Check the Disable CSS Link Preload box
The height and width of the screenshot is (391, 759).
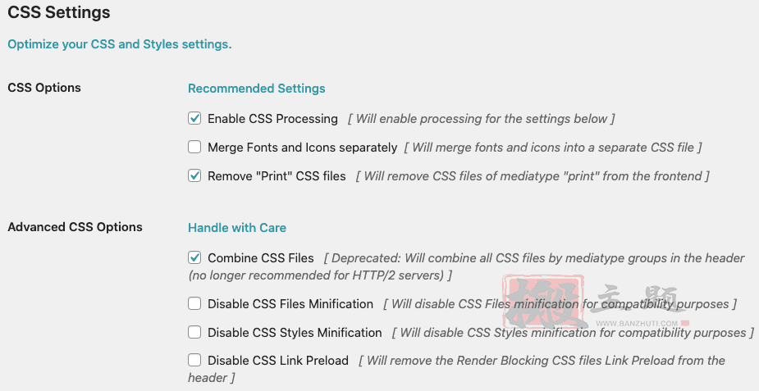click(x=194, y=360)
